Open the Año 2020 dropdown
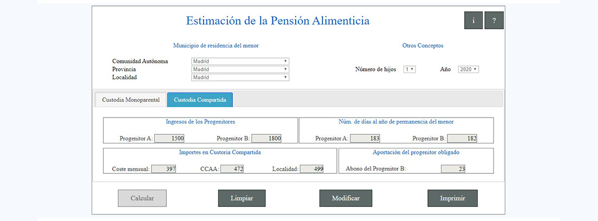 point(469,69)
